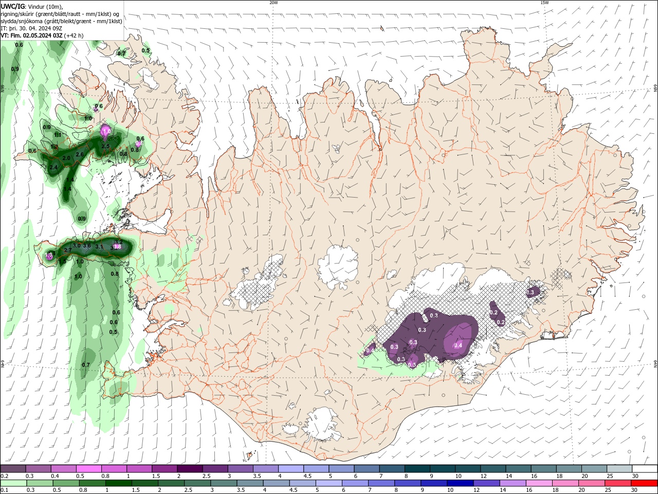Select the pale green 0.1 swatch in the lower legend row
This screenshot has height=494, width=658.
tap(14, 483)
